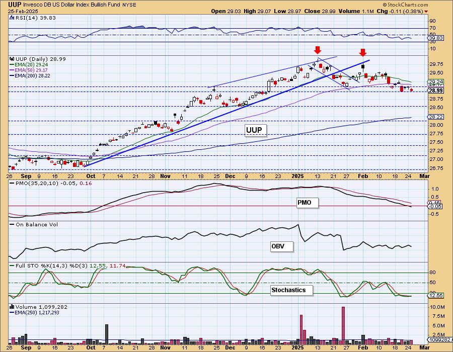
Task: Click the On Balance Vol indicator label
Action: (37, 224)
